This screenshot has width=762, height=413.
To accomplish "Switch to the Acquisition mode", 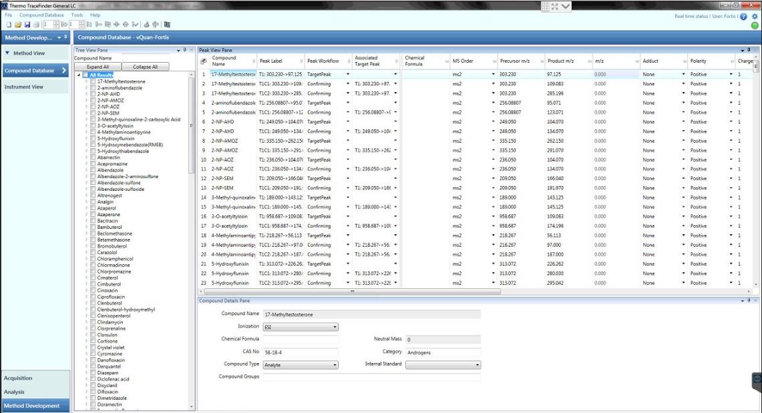I will coord(35,378).
